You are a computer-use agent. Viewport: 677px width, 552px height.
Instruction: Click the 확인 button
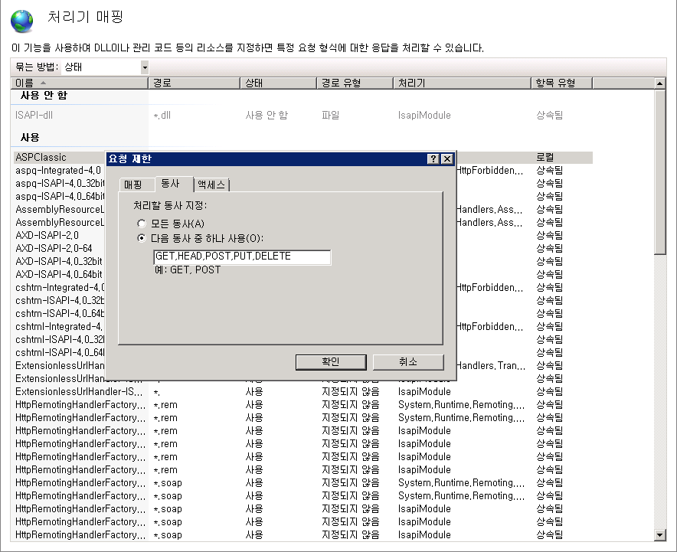(x=331, y=362)
